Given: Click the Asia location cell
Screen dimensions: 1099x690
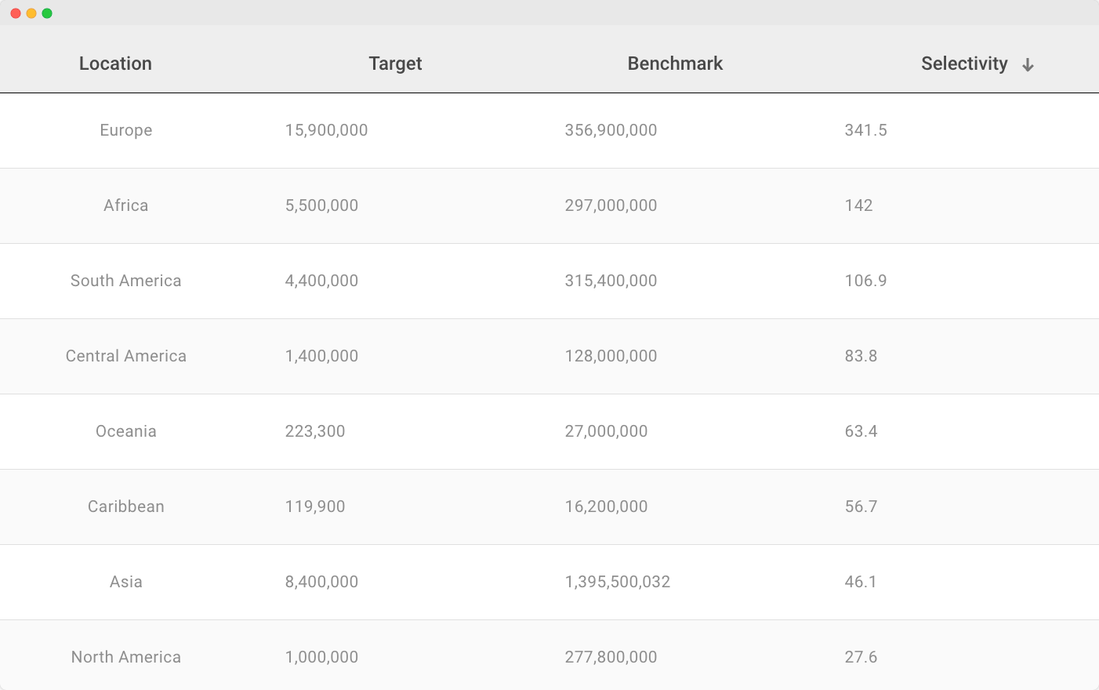Looking at the screenshot, I should 126,582.
